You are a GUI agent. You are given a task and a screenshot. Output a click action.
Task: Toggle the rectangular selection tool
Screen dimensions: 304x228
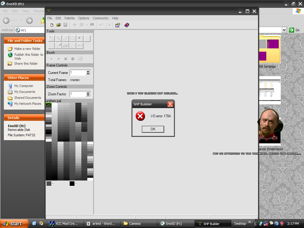[x=51, y=46]
